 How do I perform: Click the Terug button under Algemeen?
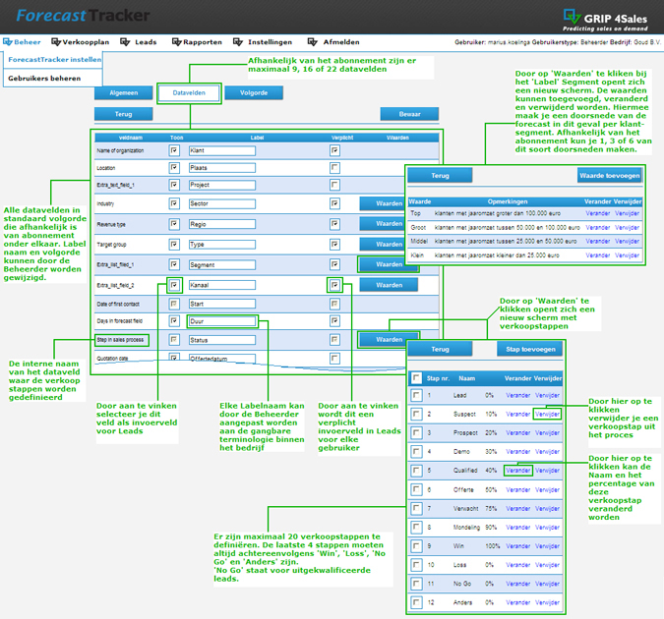(124, 114)
